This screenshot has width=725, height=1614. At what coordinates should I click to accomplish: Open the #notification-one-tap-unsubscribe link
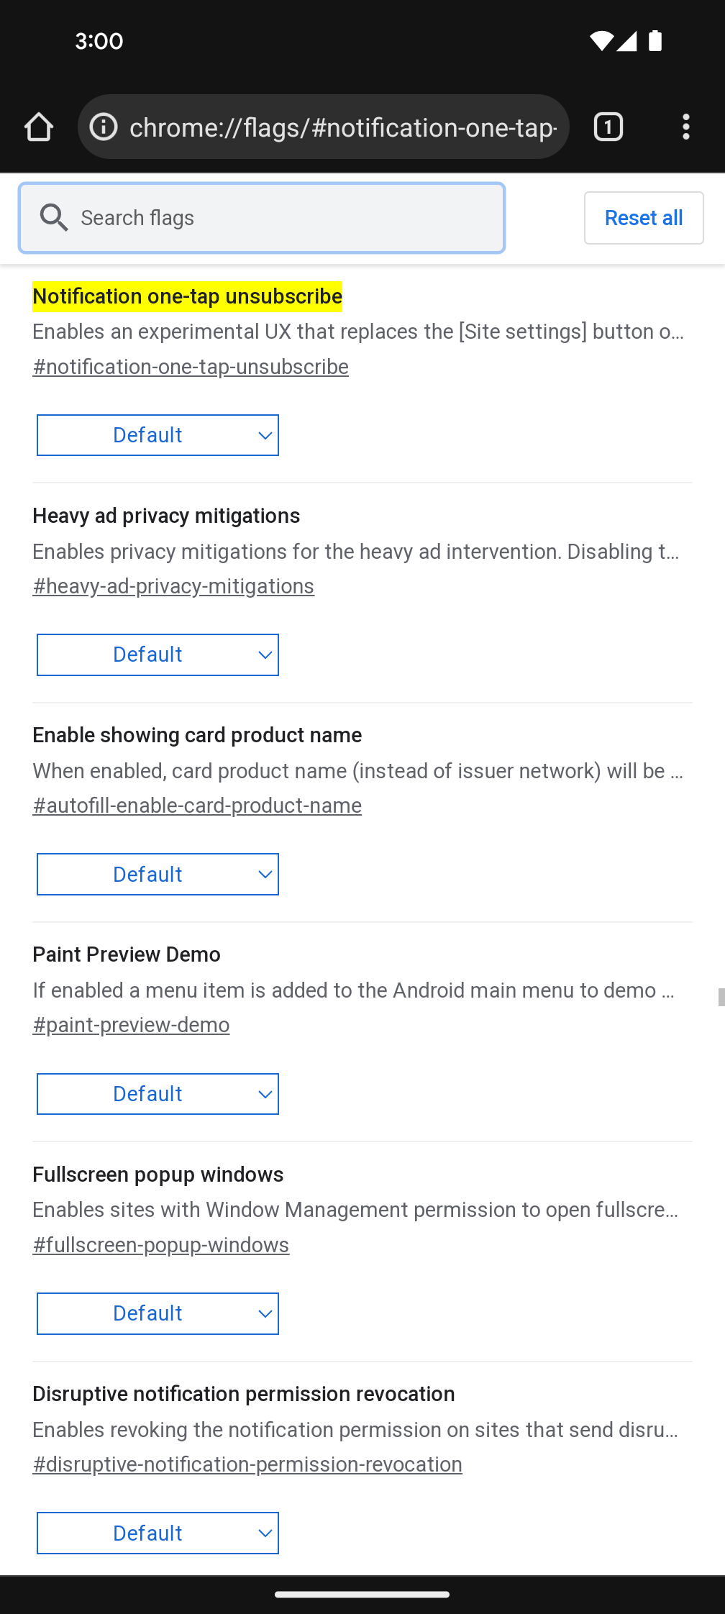tap(190, 367)
